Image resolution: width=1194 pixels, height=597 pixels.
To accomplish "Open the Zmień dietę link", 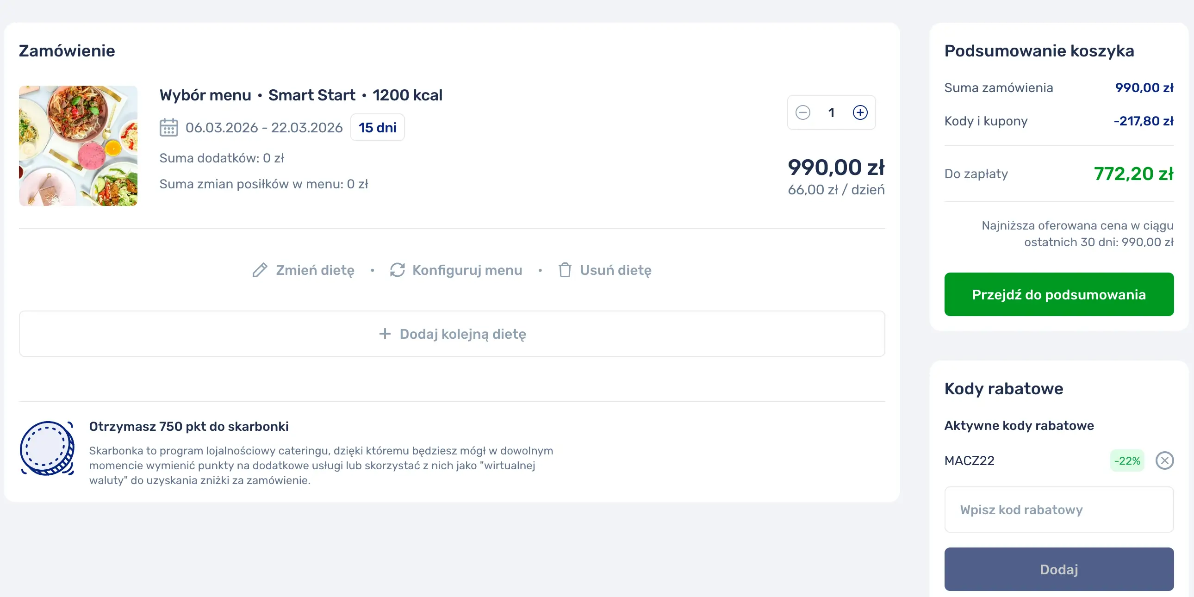I will point(315,270).
